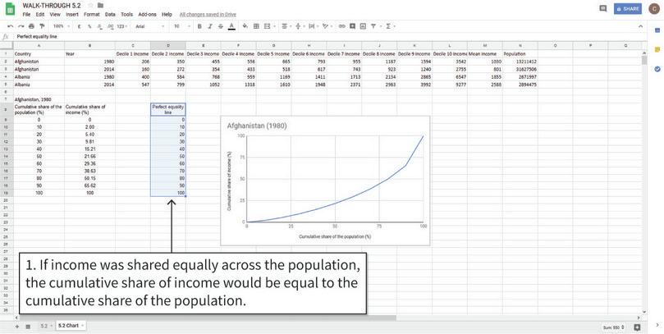Open the File menu
The image size is (664, 334).
pos(26,15)
